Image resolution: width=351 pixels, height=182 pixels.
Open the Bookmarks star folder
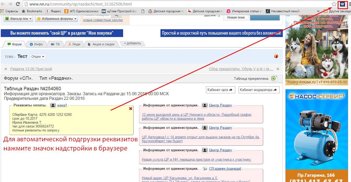click(x=32, y=11)
